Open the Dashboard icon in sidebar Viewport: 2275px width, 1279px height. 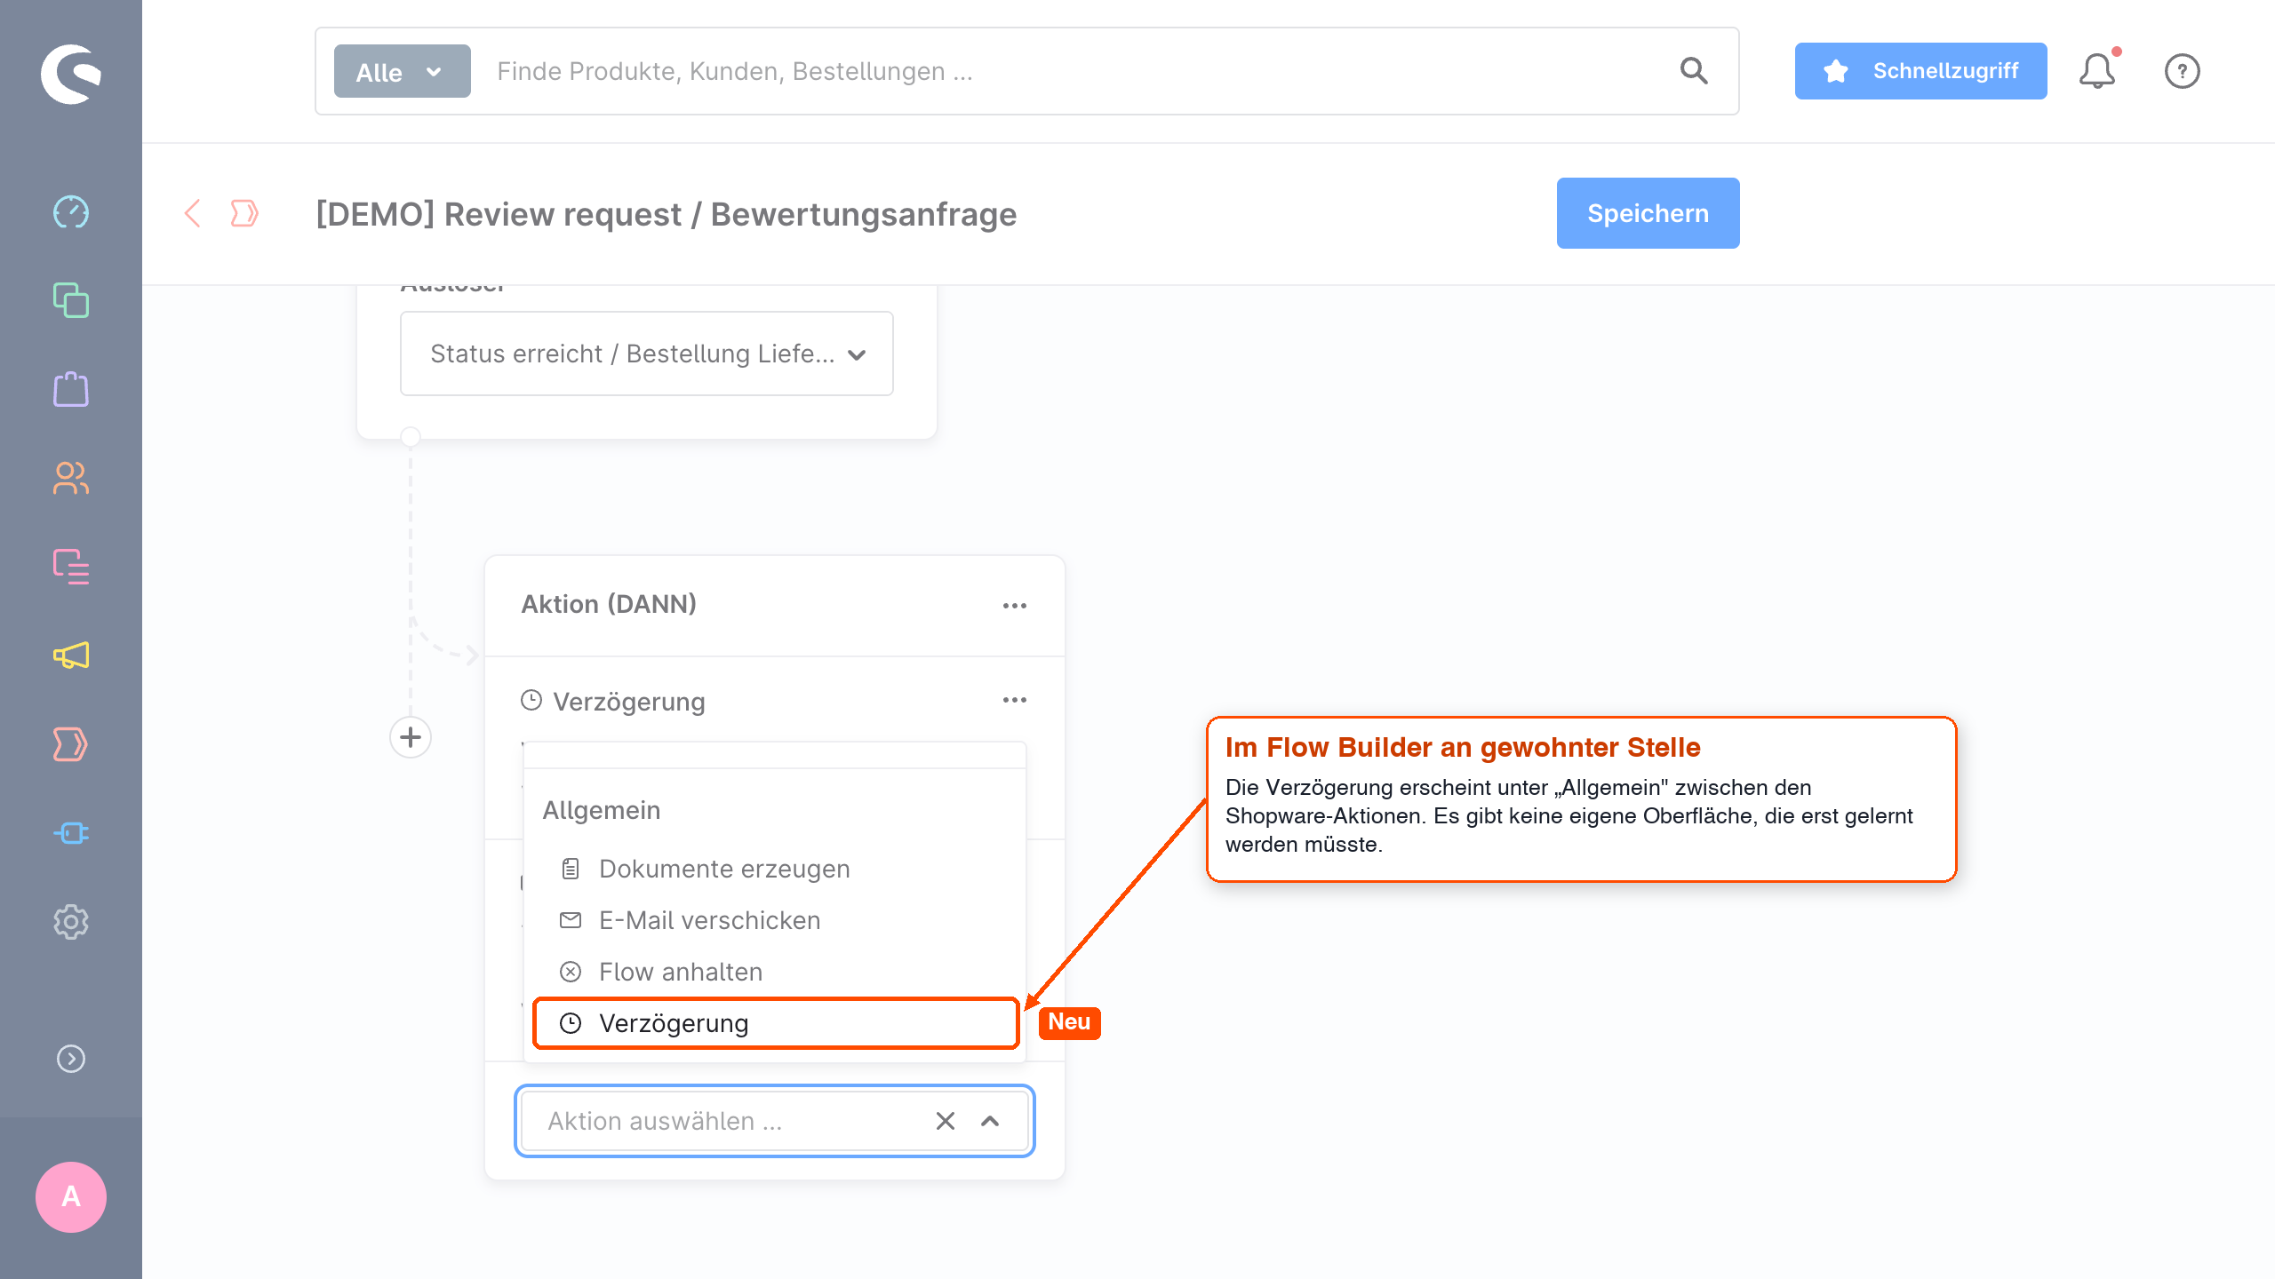point(71,212)
